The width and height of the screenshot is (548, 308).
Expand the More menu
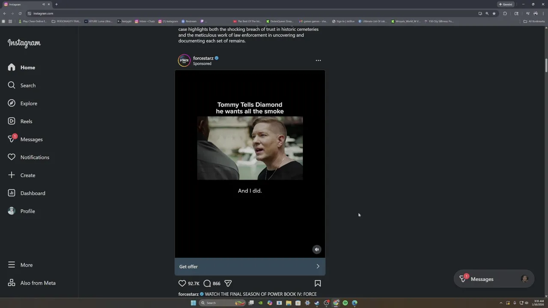pyautogui.click(x=20, y=265)
